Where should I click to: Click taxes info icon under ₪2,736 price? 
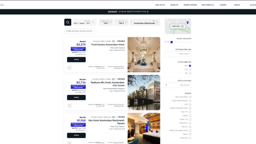click(x=76, y=93)
